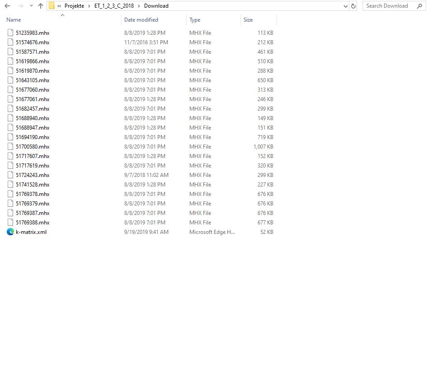Select the 51682457.mhx file icon
Screen dimensions: 432x382
10,109
